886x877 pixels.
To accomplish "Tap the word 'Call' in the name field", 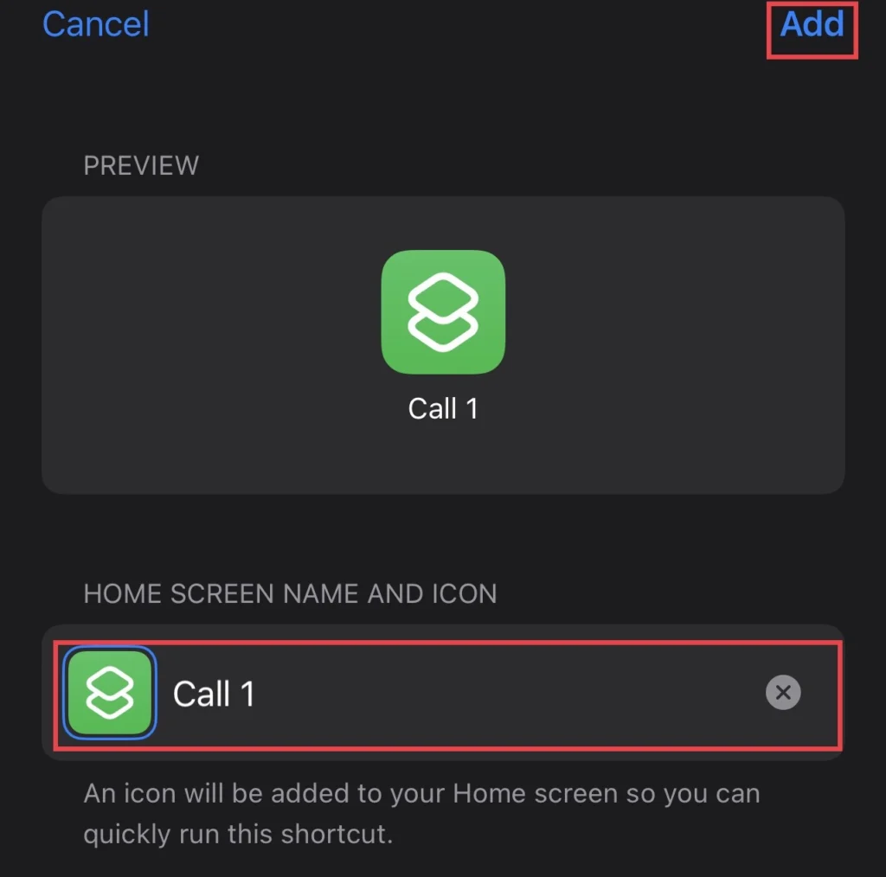I will [x=201, y=694].
